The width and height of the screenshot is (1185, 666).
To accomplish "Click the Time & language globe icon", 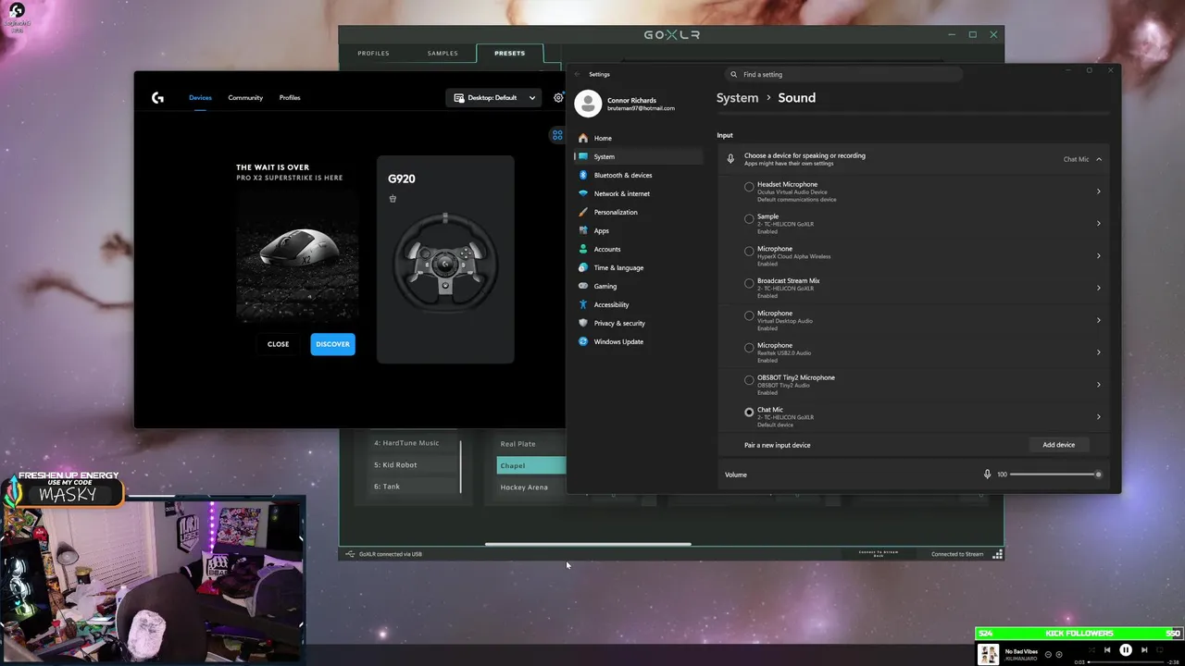I will click(x=583, y=267).
